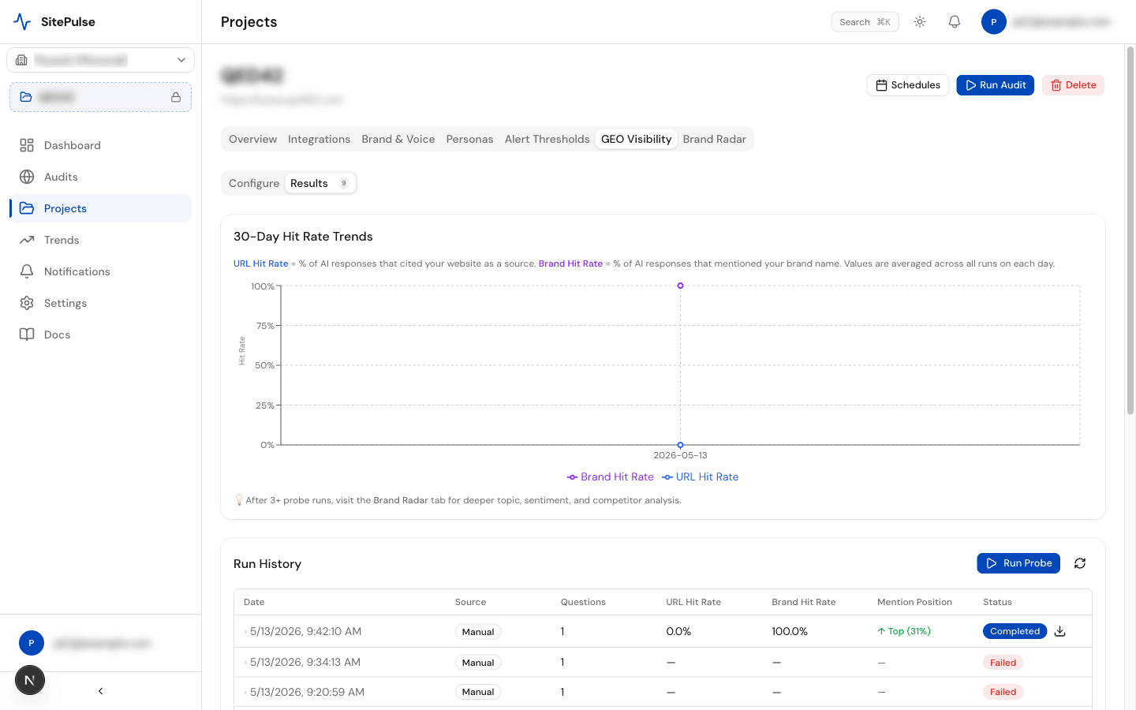
Task: Click the 0.0% URL hit rate cell
Action: 678,631
